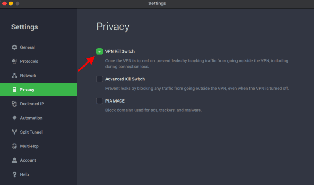Image resolution: width=314 pixels, height=185 pixels.
Task: Enable the Advanced Kill Switch checkbox
Action: (99, 79)
